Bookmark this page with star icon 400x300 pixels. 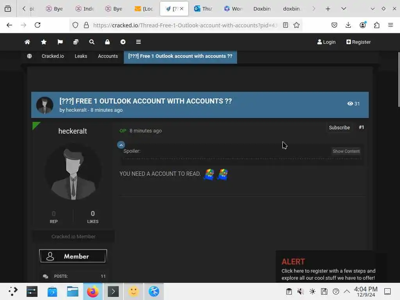tap(296, 25)
